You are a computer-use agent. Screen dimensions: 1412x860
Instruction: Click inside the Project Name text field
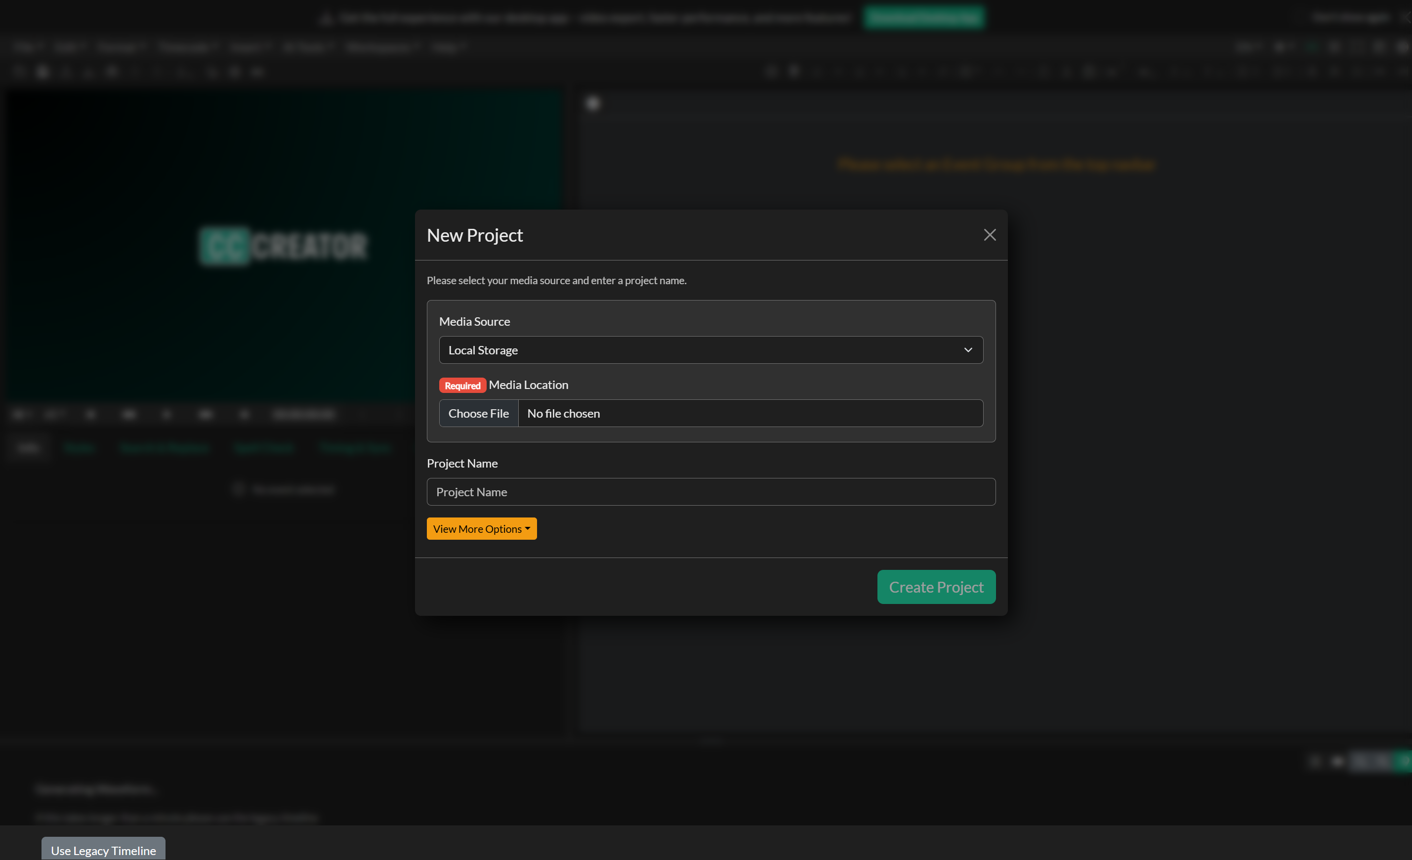(710, 491)
